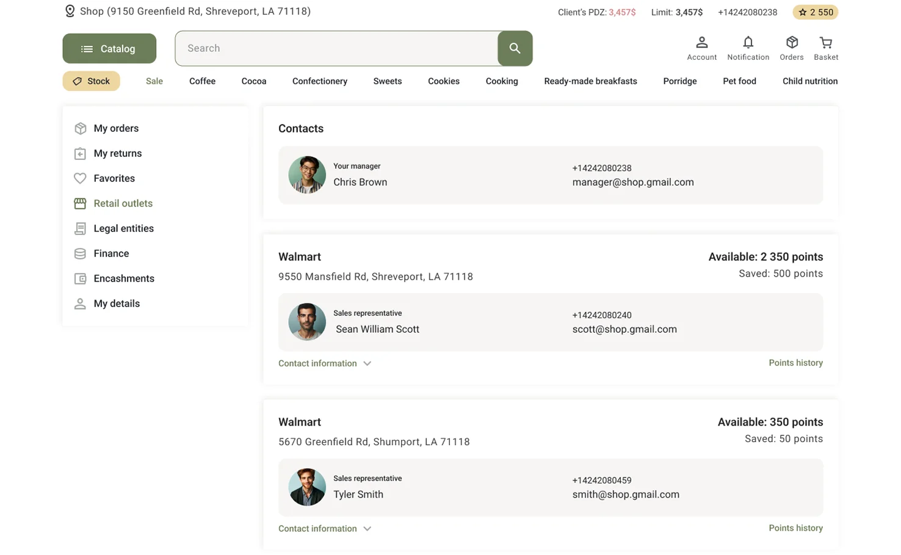
Task: Open the Catalog button
Action: 109,48
